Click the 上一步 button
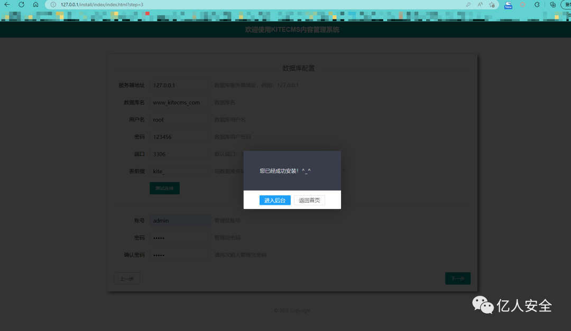The image size is (571, 331). [x=127, y=279]
